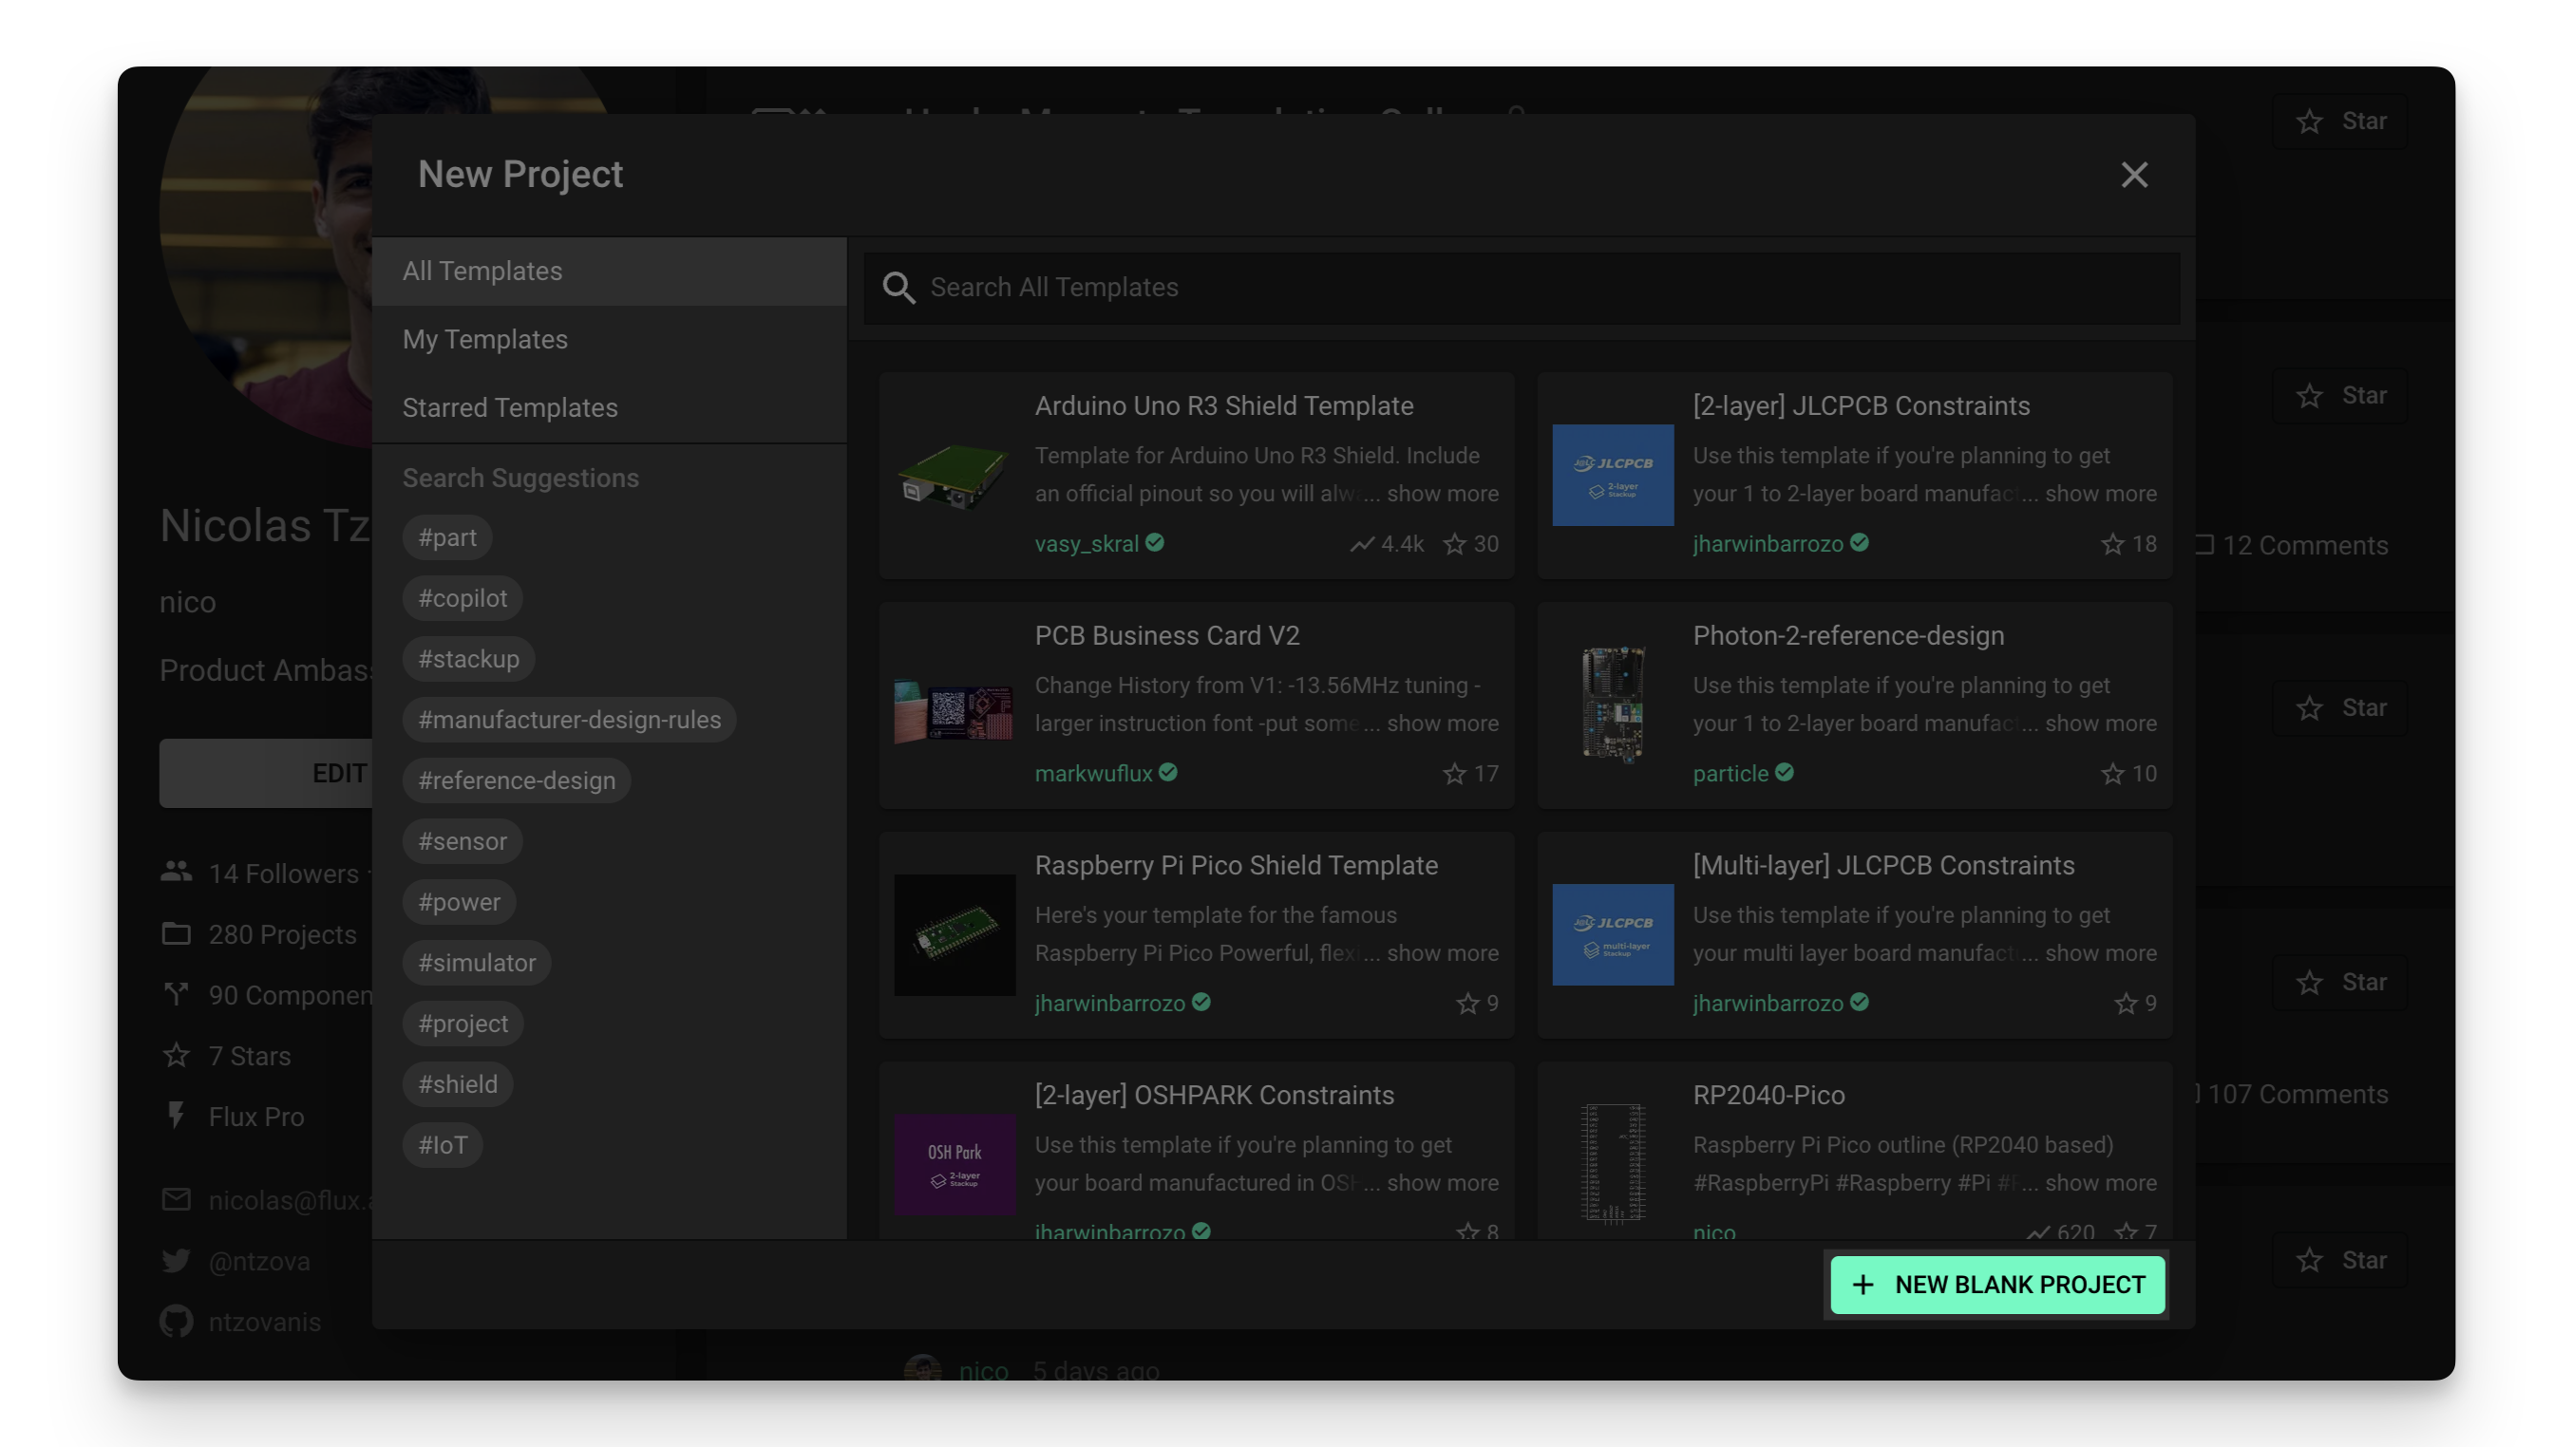Image resolution: width=2573 pixels, height=1447 pixels.
Task: Star the Raspberry Pi Pico Shield template
Action: click(x=1467, y=1003)
